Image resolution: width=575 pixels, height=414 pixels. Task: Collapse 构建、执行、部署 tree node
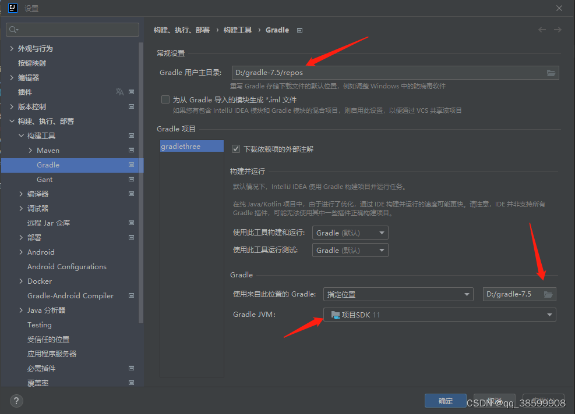click(x=12, y=121)
